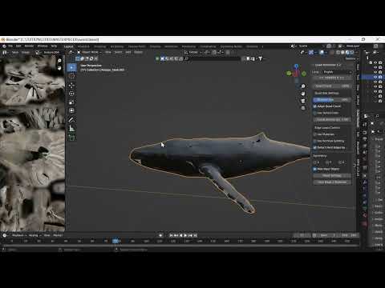The width and height of the screenshot is (385, 288).
Task: Click the texture image in image editor
Action: [x=32, y=143]
